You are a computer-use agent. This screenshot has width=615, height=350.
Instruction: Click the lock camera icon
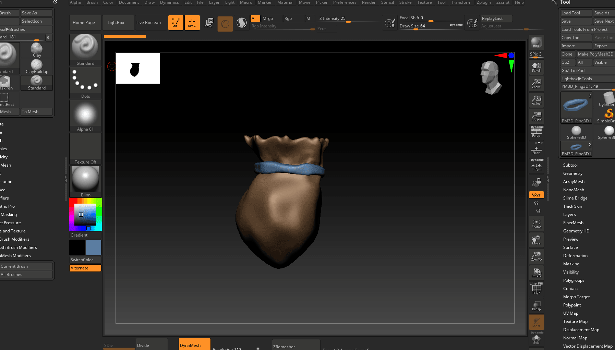(x=536, y=182)
